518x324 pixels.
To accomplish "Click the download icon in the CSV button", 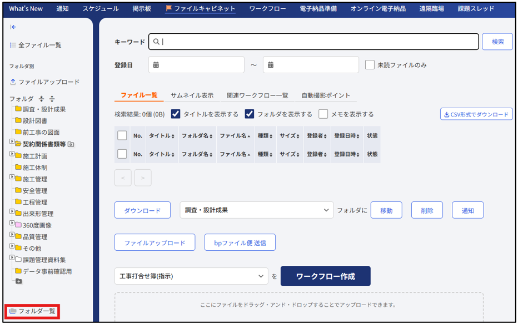I will (x=447, y=115).
